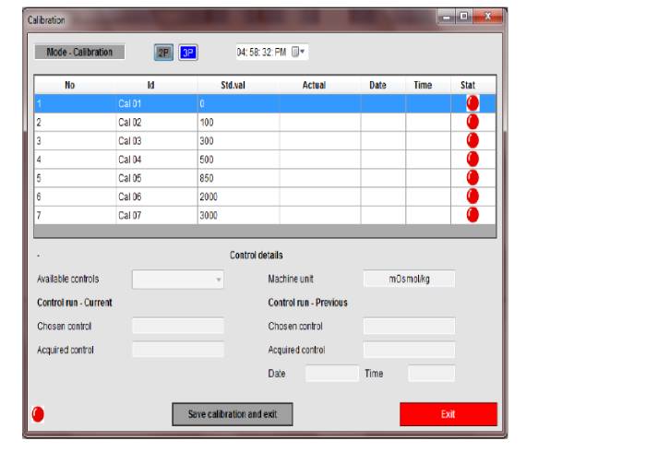Select the Cal 04 row id cell

pyautogui.click(x=157, y=159)
